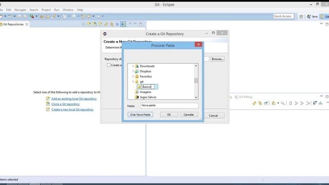
Task: Click the magnifier Find icon in history toolbar
Action: click(x=283, y=103)
